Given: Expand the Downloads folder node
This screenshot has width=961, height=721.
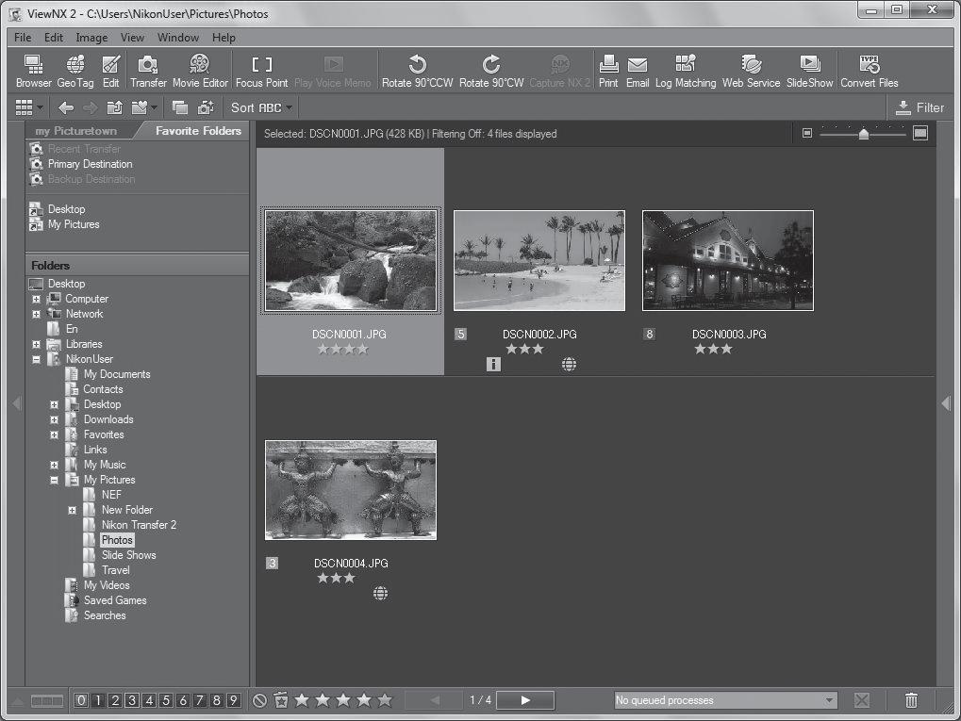Looking at the screenshot, I should point(54,419).
